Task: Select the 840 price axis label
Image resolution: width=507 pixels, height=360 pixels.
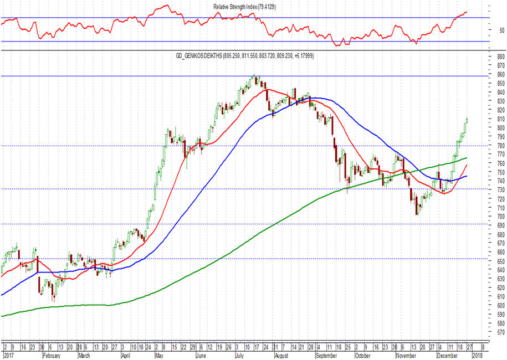Action: (x=500, y=92)
